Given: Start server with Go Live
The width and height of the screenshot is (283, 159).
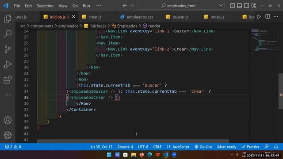Looking at the screenshot, I should 203,147.
